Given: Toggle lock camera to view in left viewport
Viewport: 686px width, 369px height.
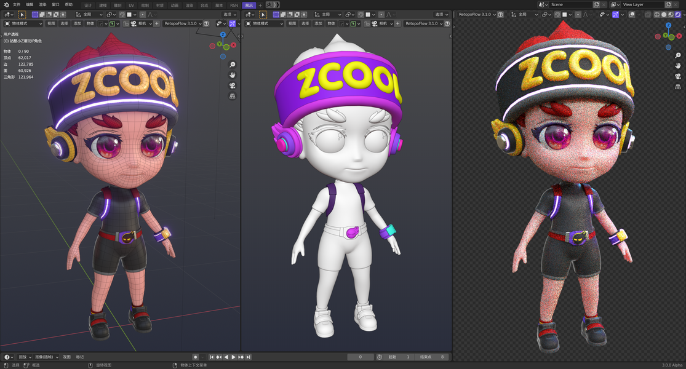Looking at the screenshot, I should coord(126,23).
